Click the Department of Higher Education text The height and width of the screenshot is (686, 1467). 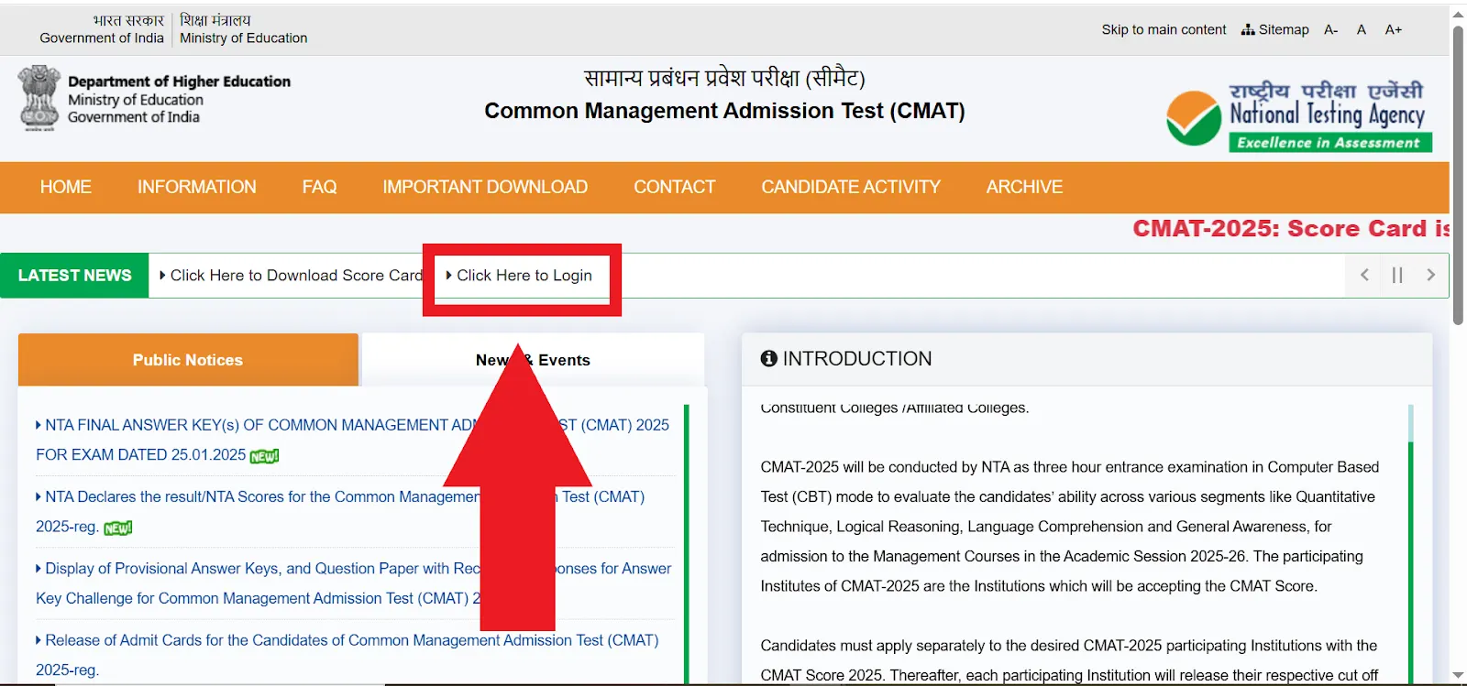179,82
